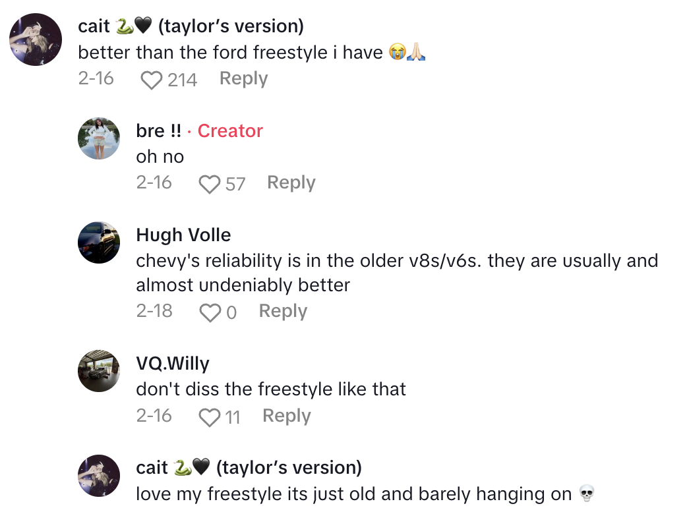Image resolution: width=687 pixels, height=510 pixels.
Task: Open VQ.Willy's profile avatar
Action: (99, 371)
